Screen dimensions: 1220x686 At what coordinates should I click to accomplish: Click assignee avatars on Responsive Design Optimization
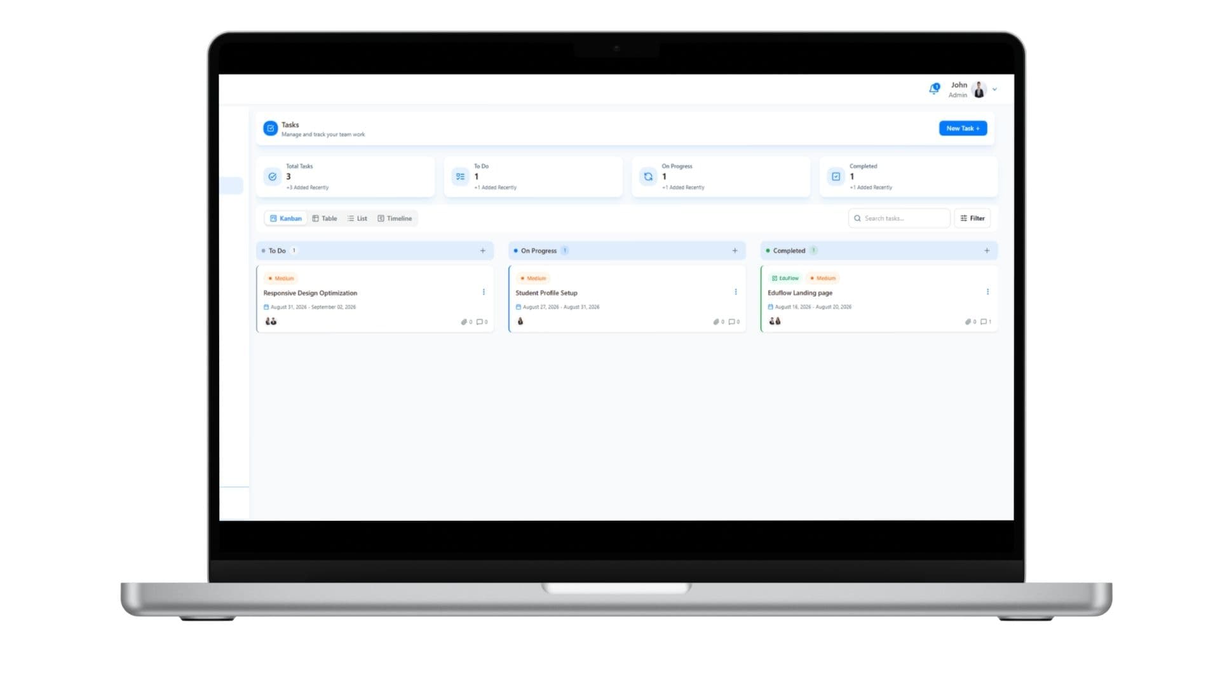click(x=271, y=321)
